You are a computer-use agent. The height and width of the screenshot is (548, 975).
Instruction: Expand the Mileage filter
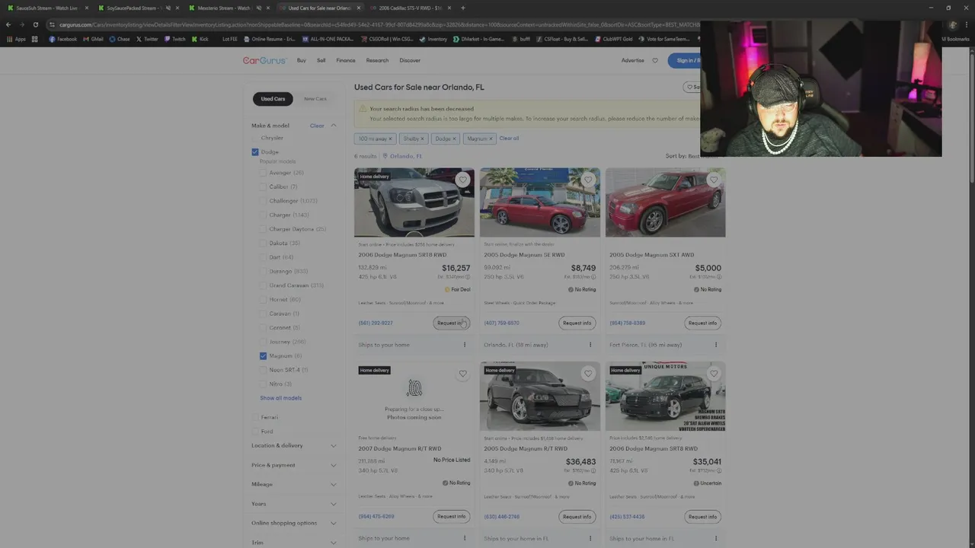pyautogui.click(x=294, y=484)
